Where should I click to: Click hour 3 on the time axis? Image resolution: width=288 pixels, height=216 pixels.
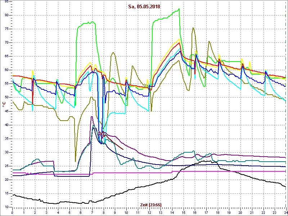pyautogui.click(x=46, y=212)
